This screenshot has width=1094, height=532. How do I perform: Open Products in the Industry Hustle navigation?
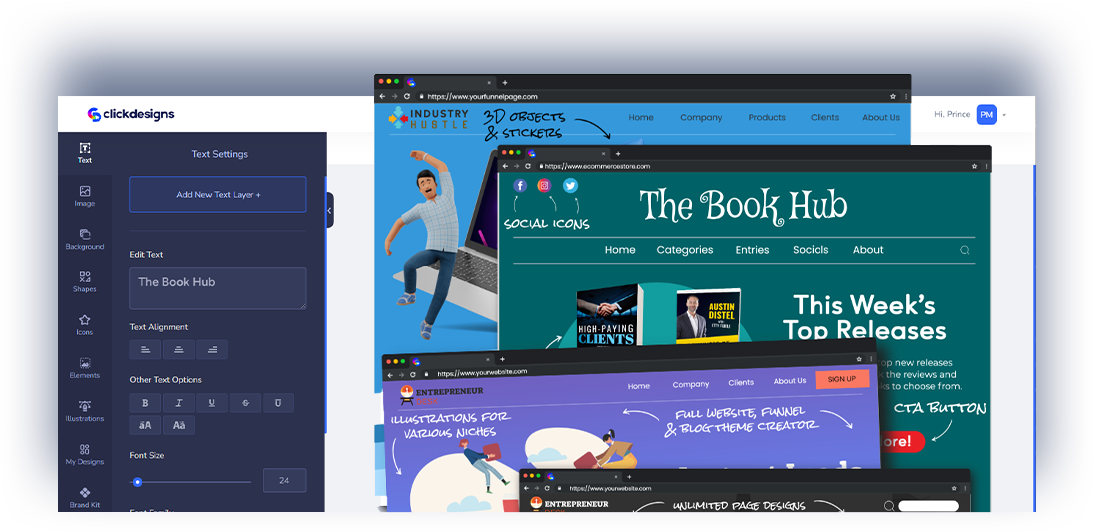[767, 117]
